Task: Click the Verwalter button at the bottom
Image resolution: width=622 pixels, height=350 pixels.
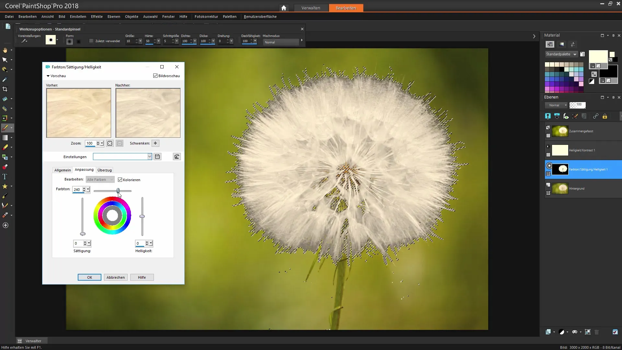Action: point(32,341)
